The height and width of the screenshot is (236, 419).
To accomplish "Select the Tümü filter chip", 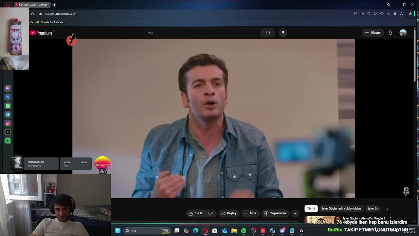I will click(x=311, y=208).
